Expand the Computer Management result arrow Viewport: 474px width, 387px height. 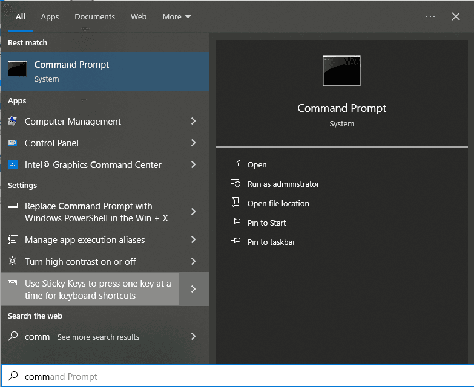coord(193,122)
